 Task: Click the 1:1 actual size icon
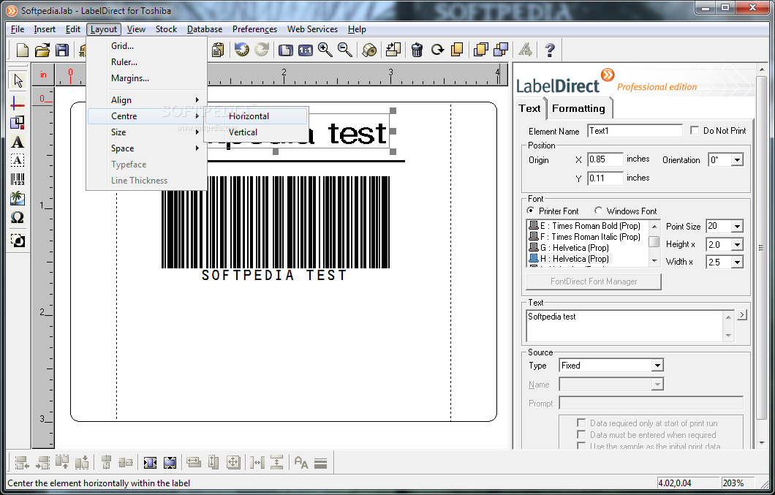coord(306,50)
